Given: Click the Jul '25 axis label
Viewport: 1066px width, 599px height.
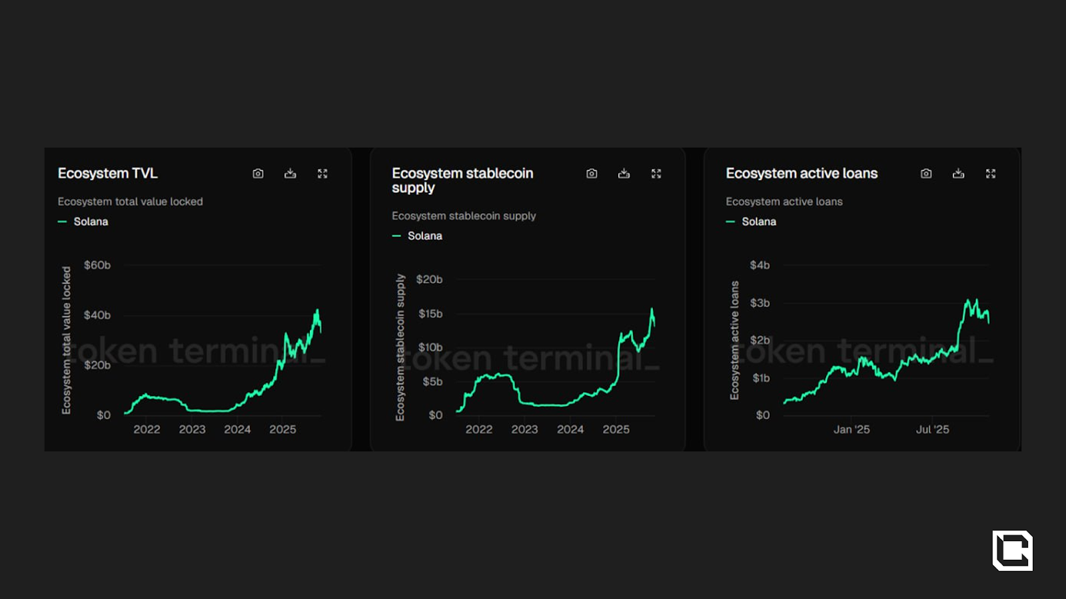Looking at the screenshot, I should point(932,430).
